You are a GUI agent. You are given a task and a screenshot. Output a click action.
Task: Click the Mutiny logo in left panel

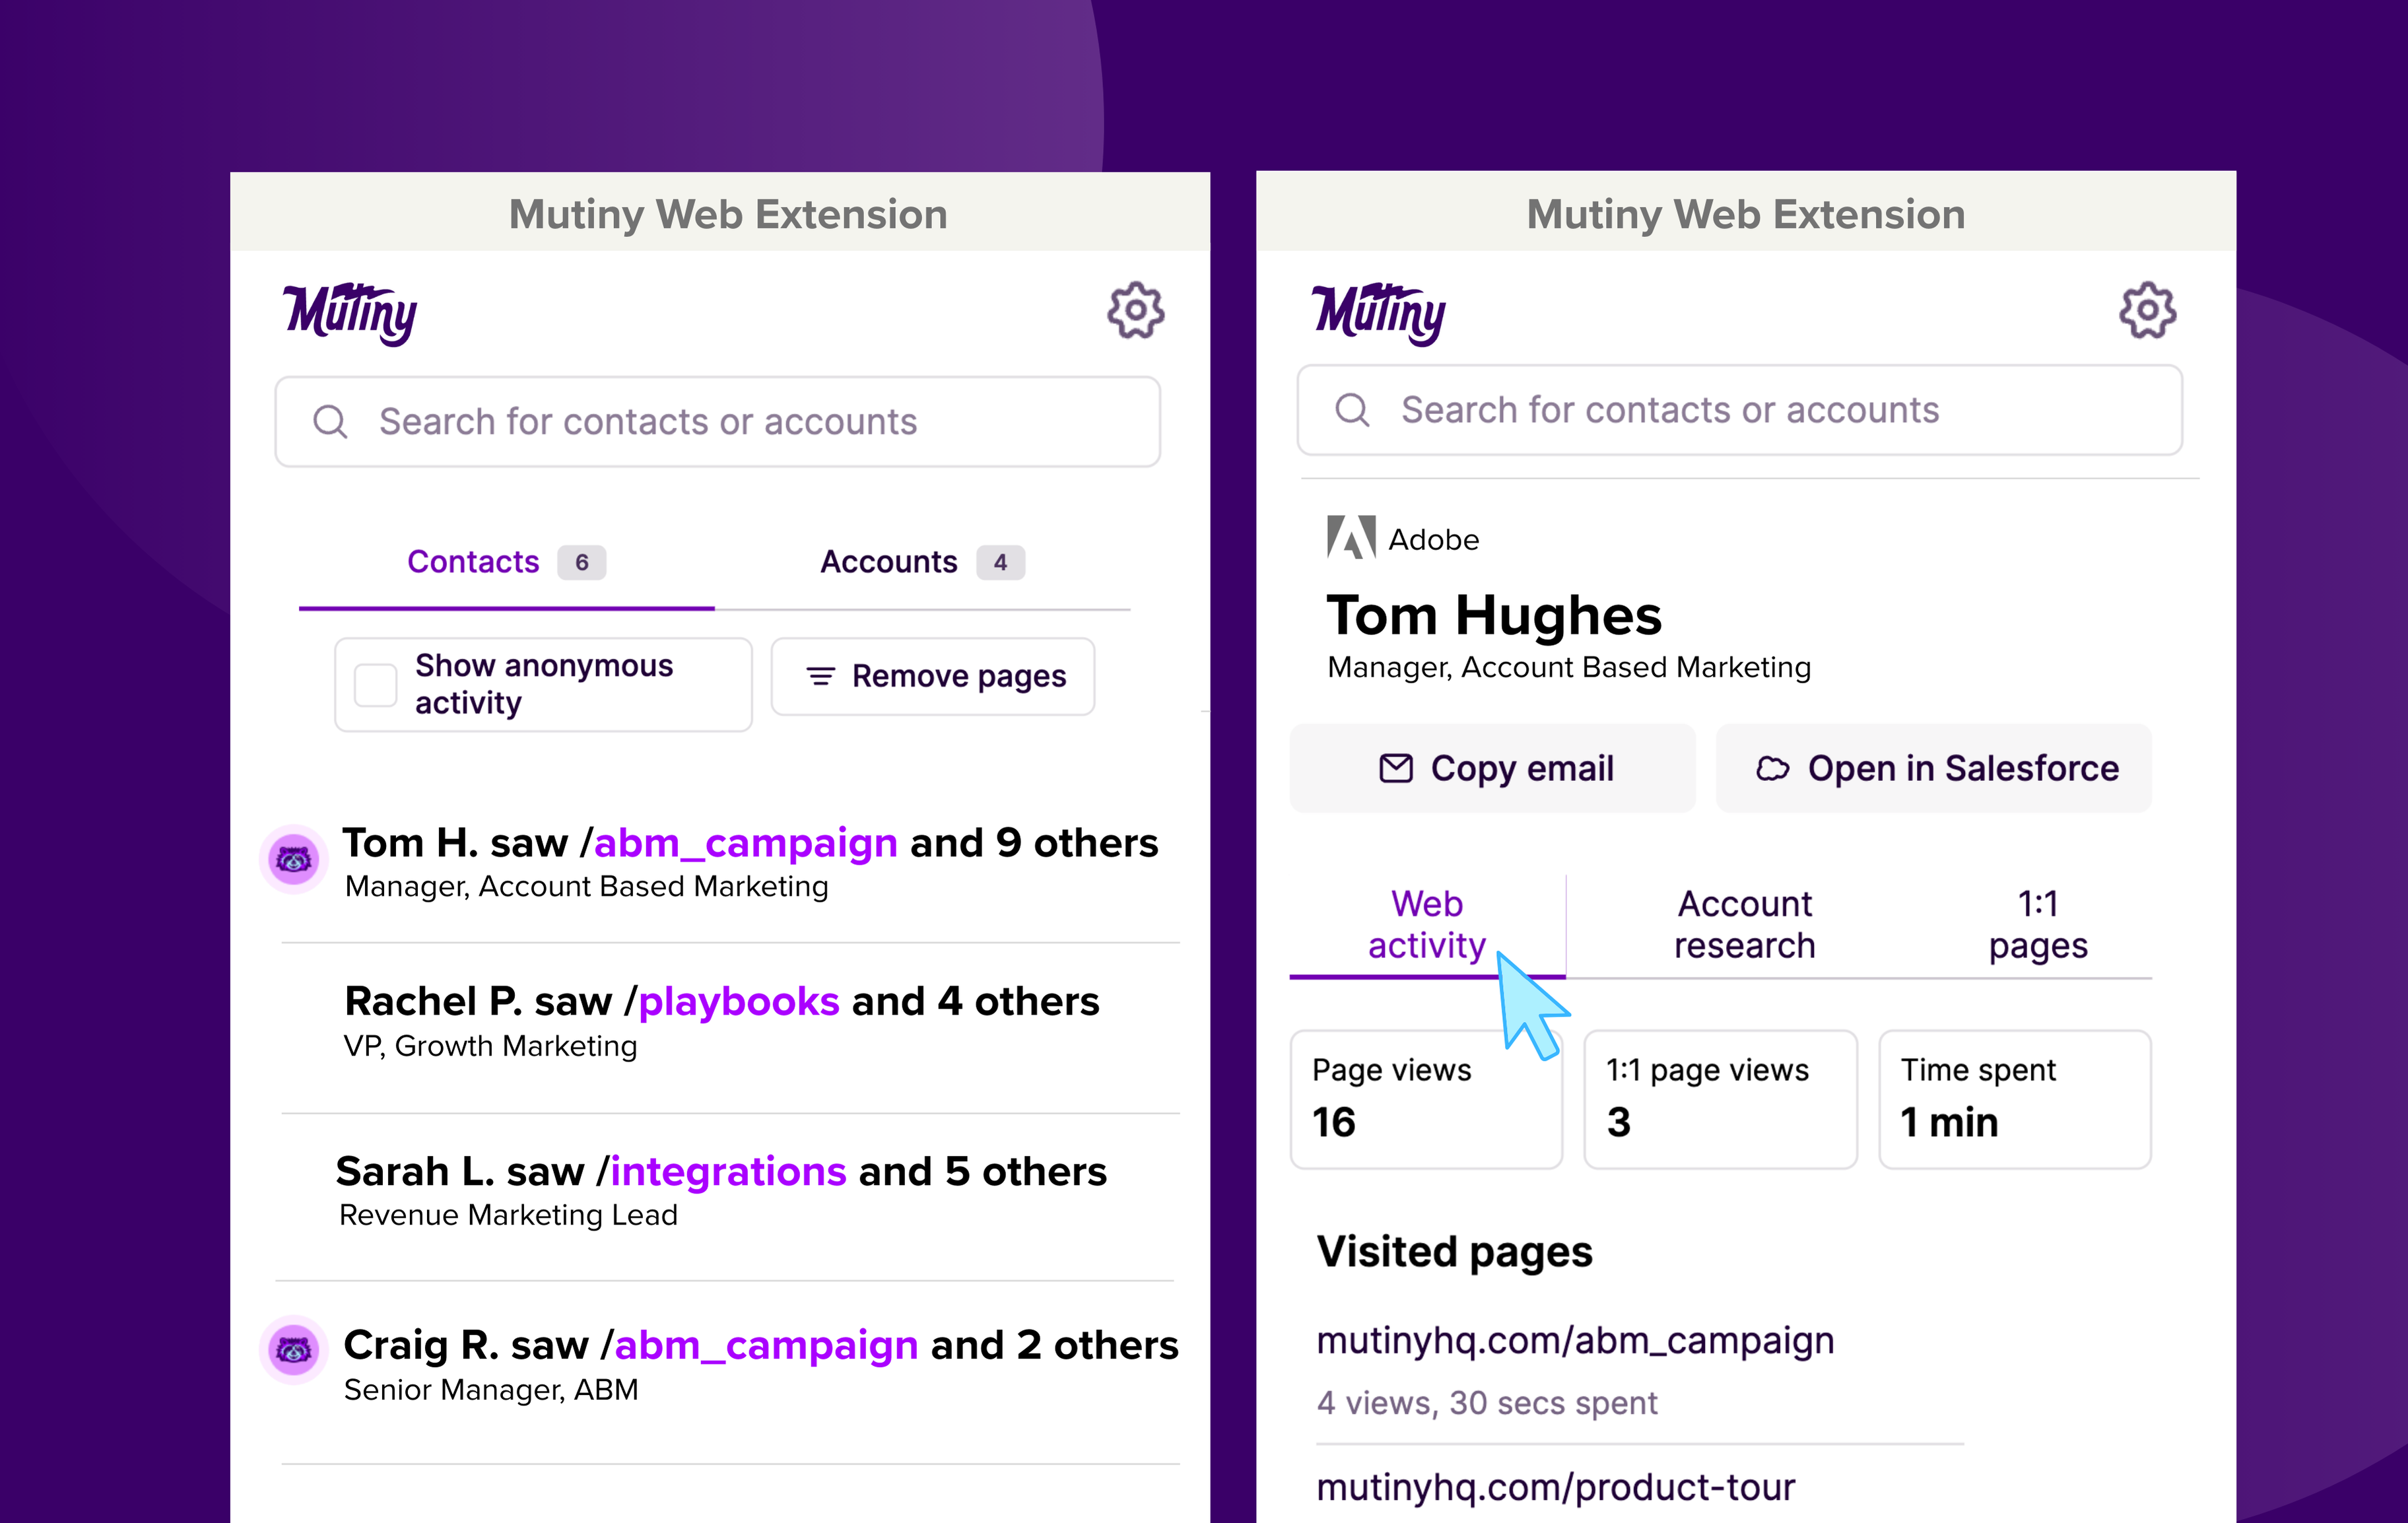(x=350, y=313)
